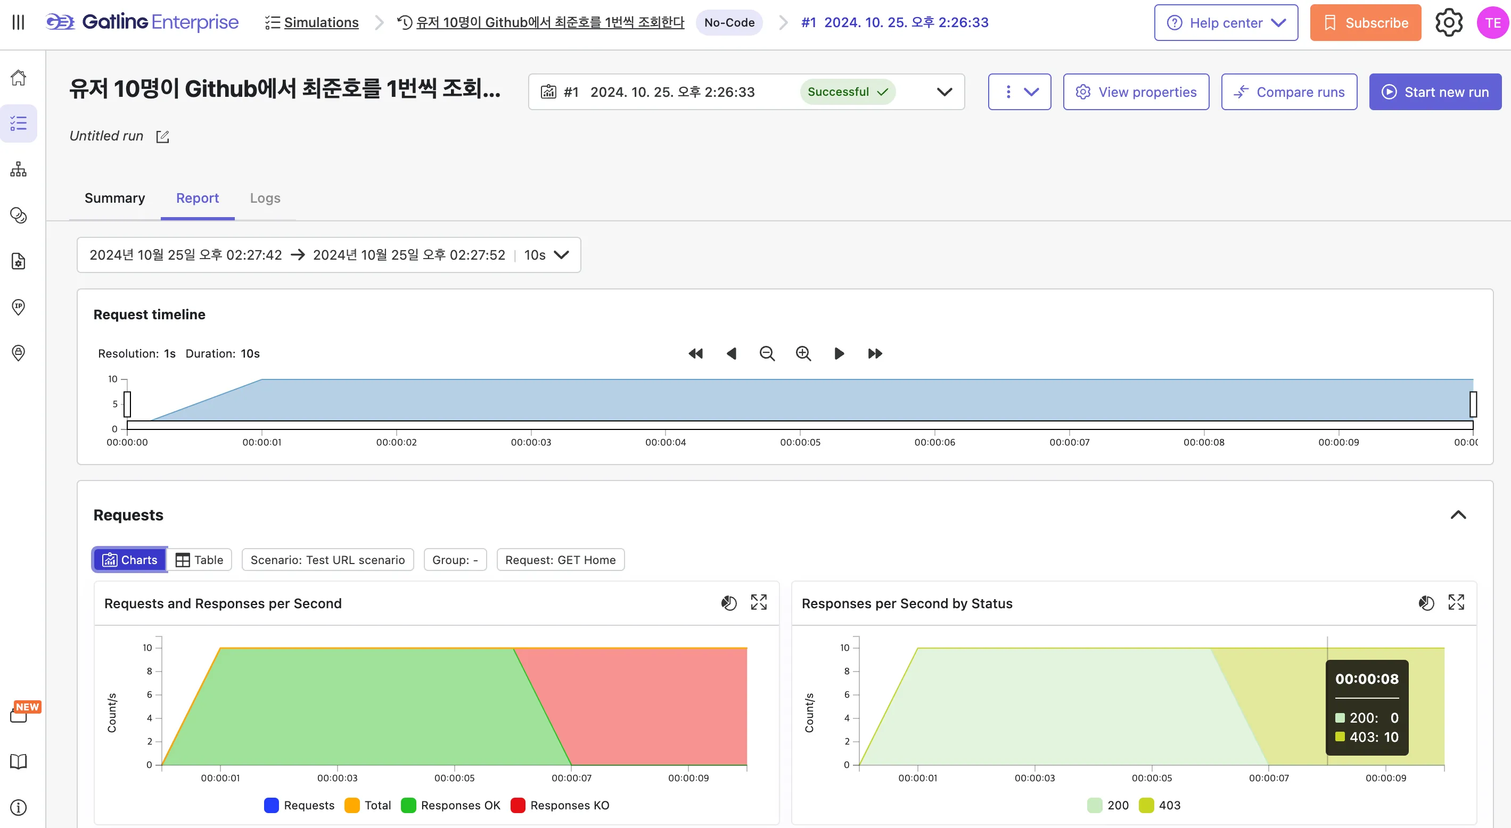Click pie chart icon on Responses by Status
The height and width of the screenshot is (828, 1511).
click(1426, 602)
